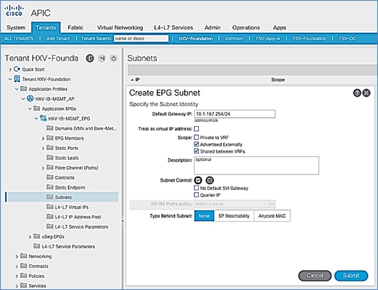Collapse Application Profiles node

(16, 89)
